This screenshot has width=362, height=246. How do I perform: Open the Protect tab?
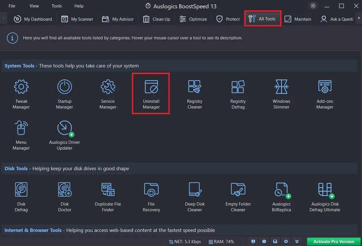coord(228,19)
